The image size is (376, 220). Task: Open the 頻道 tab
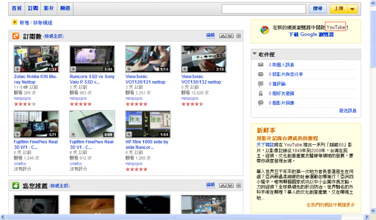coord(65,8)
